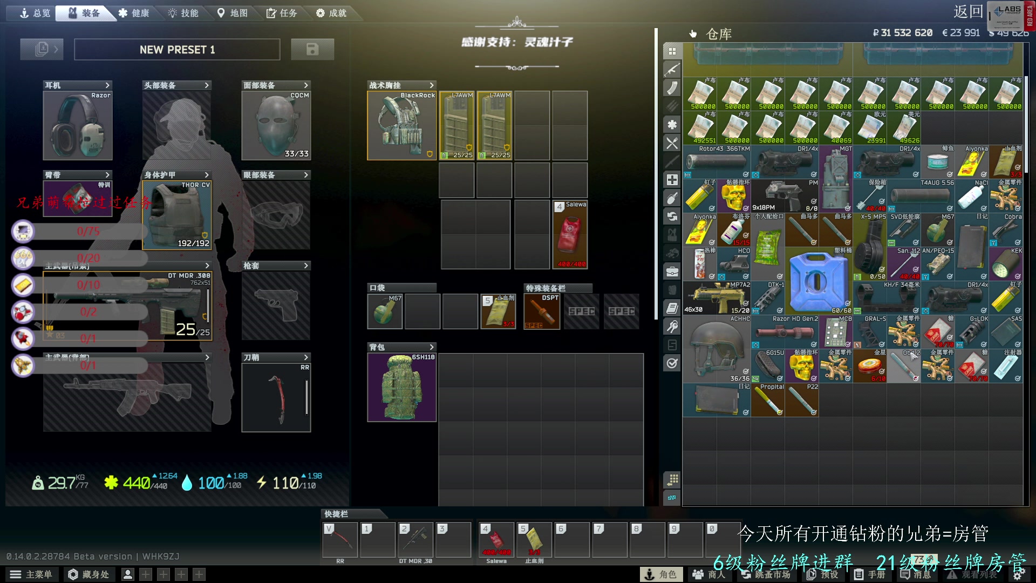The width and height of the screenshot is (1036, 583).
Task: Open the 任务 tasks tab
Action: click(x=282, y=13)
